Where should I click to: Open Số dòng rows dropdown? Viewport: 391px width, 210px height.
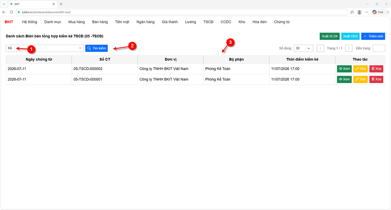304,48
